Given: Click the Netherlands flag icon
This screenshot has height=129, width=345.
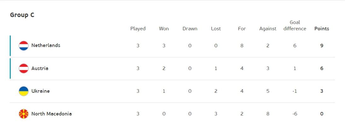Looking at the screenshot, I should 24,46.
